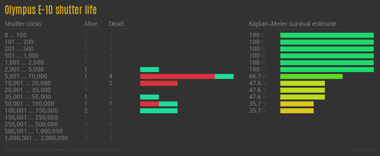Click the teal bar in the 35,001 … 50,000 row
This screenshot has height=156, width=380.
click(149, 97)
